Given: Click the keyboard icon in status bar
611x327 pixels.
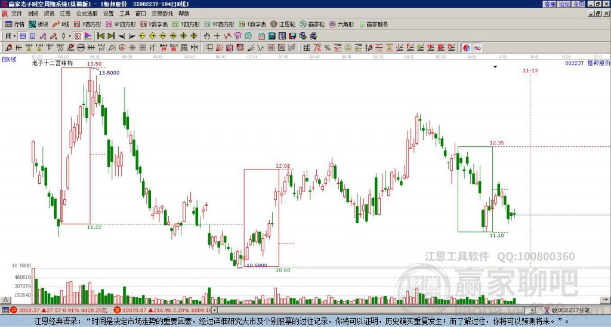Looking at the screenshot, I should click(5, 310).
